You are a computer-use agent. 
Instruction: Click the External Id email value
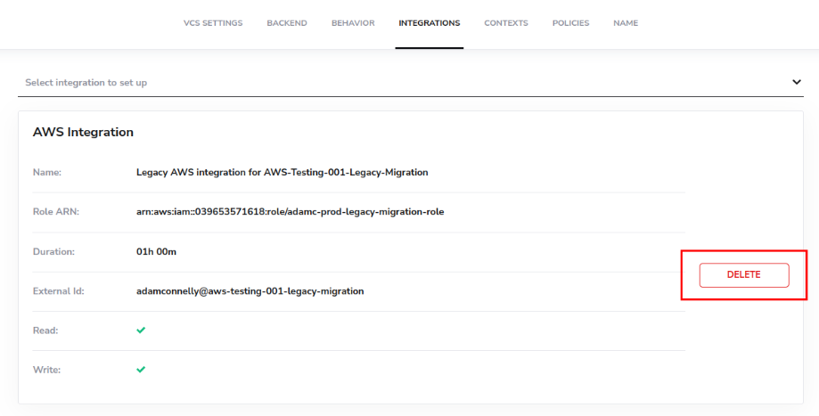(x=250, y=291)
